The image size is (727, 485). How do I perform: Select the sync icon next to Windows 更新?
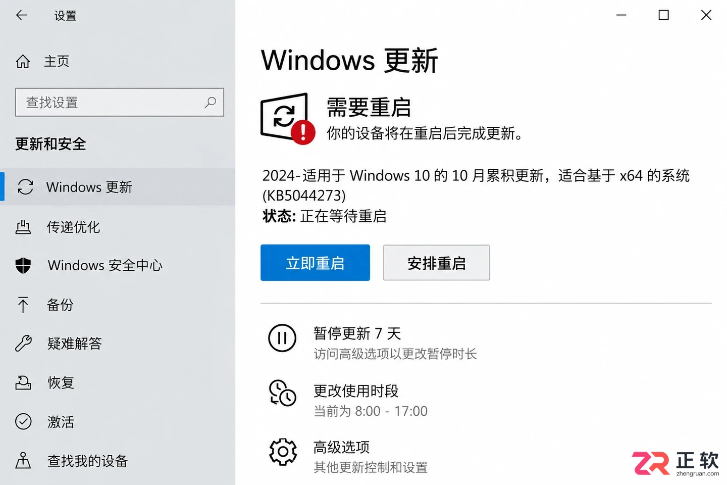point(25,187)
